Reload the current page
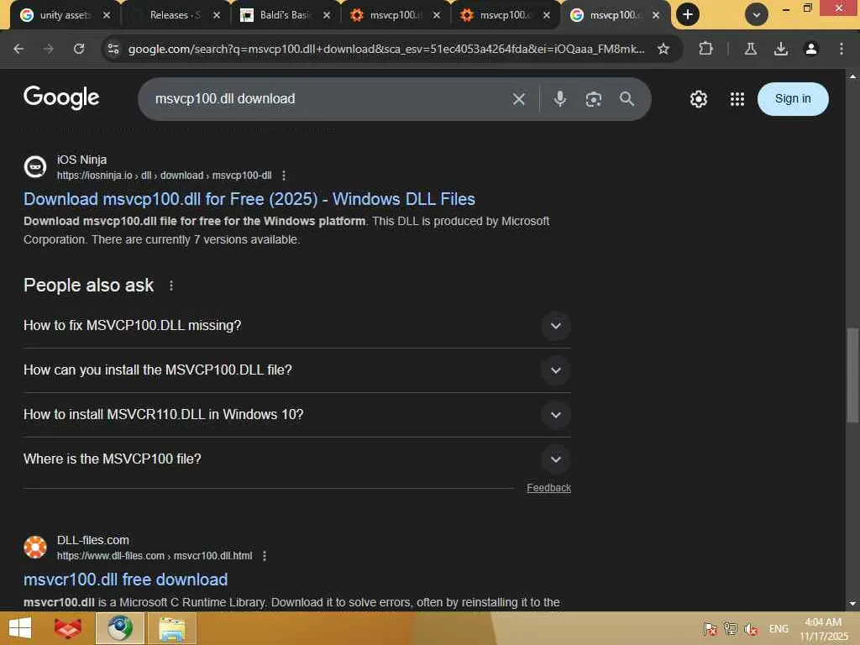860x645 pixels. pyautogui.click(x=79, y=49)
